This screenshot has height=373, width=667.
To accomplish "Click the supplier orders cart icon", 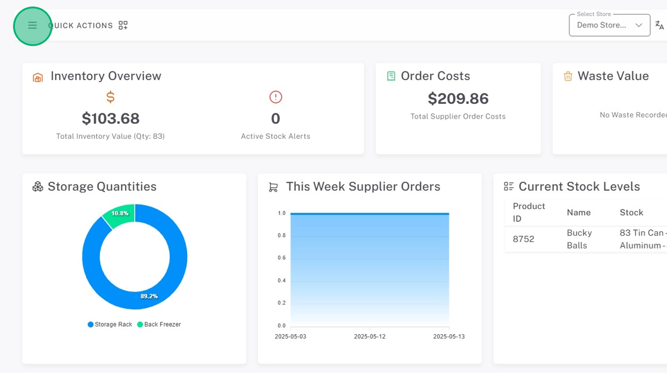I will [273, 187].
